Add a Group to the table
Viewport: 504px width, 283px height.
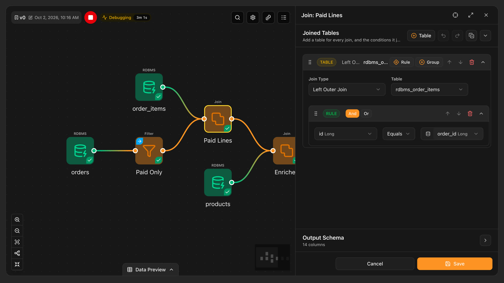tap(429, 62)
